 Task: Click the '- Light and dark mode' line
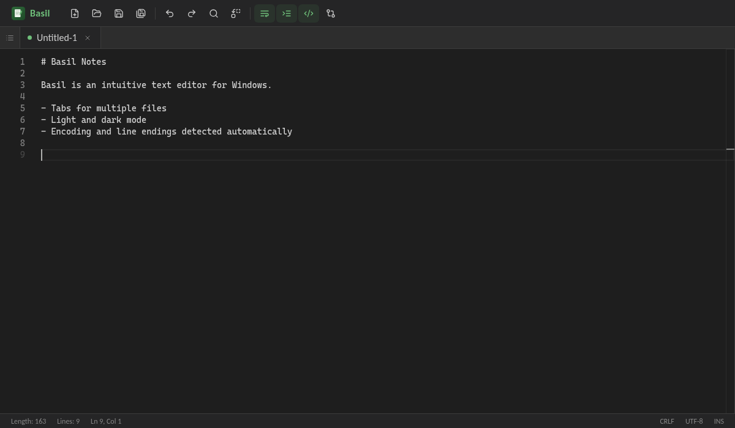pos(94,120)
